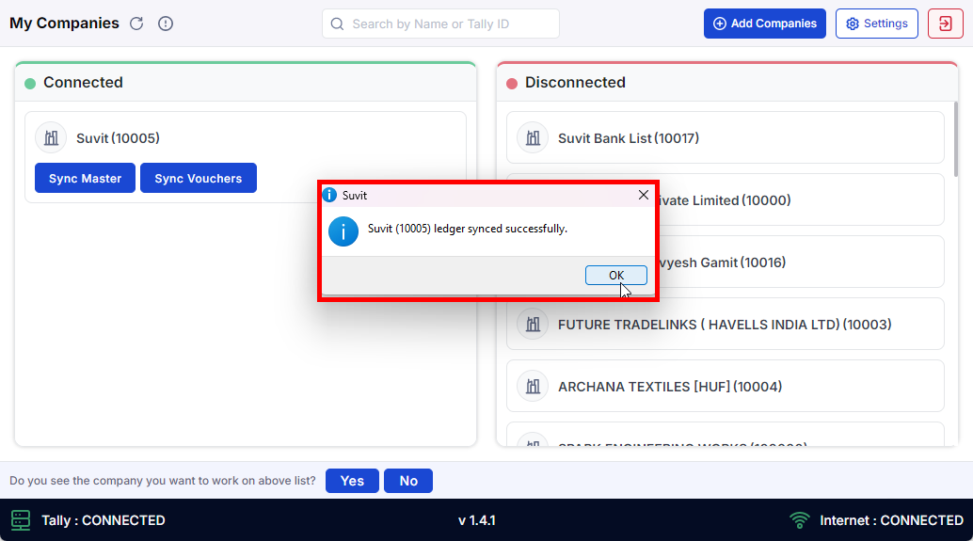Click the search magnifier icon
Image resolution: width=973 pixels, height=541 pixels.
click(337, 24)
